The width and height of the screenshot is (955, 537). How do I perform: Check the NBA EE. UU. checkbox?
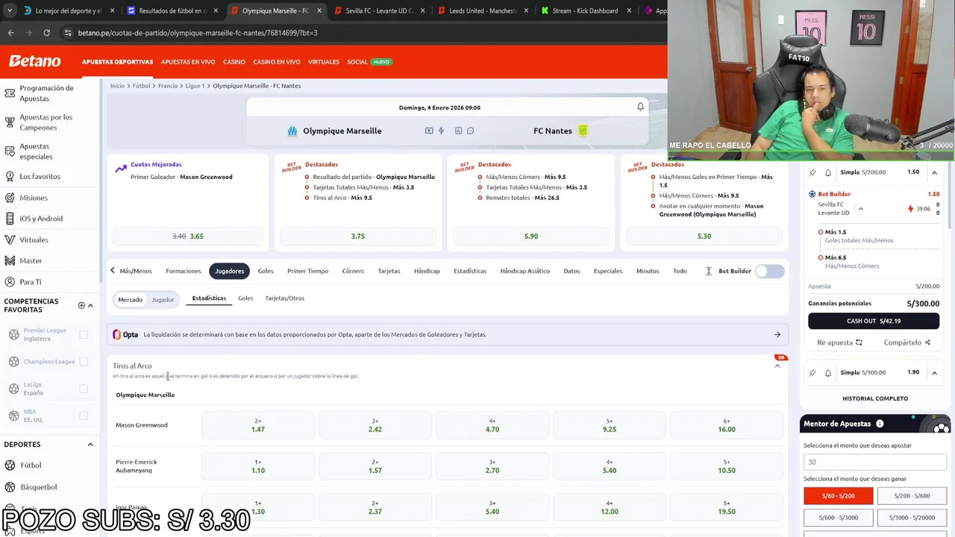pyautogui.click(x=84, y=415)
